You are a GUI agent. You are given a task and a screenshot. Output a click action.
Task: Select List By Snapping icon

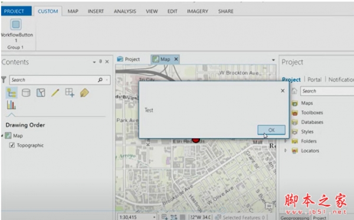point(70,92)
